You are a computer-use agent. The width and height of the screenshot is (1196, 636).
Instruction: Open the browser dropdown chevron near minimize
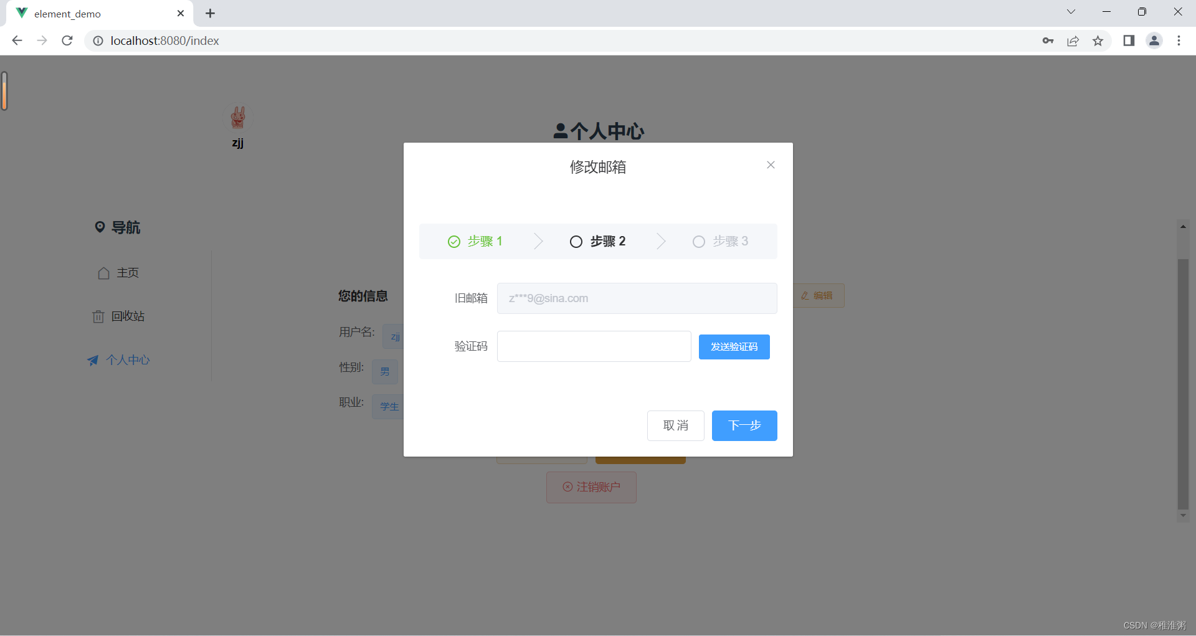pos(1071,11)
